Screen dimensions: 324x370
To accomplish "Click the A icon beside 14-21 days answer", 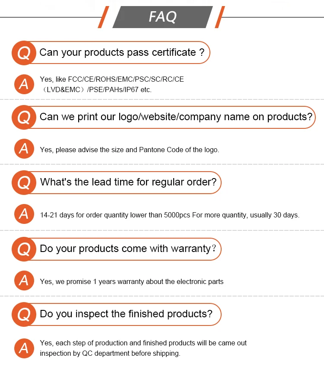I will pyautogui.click(x=24, y=214).
